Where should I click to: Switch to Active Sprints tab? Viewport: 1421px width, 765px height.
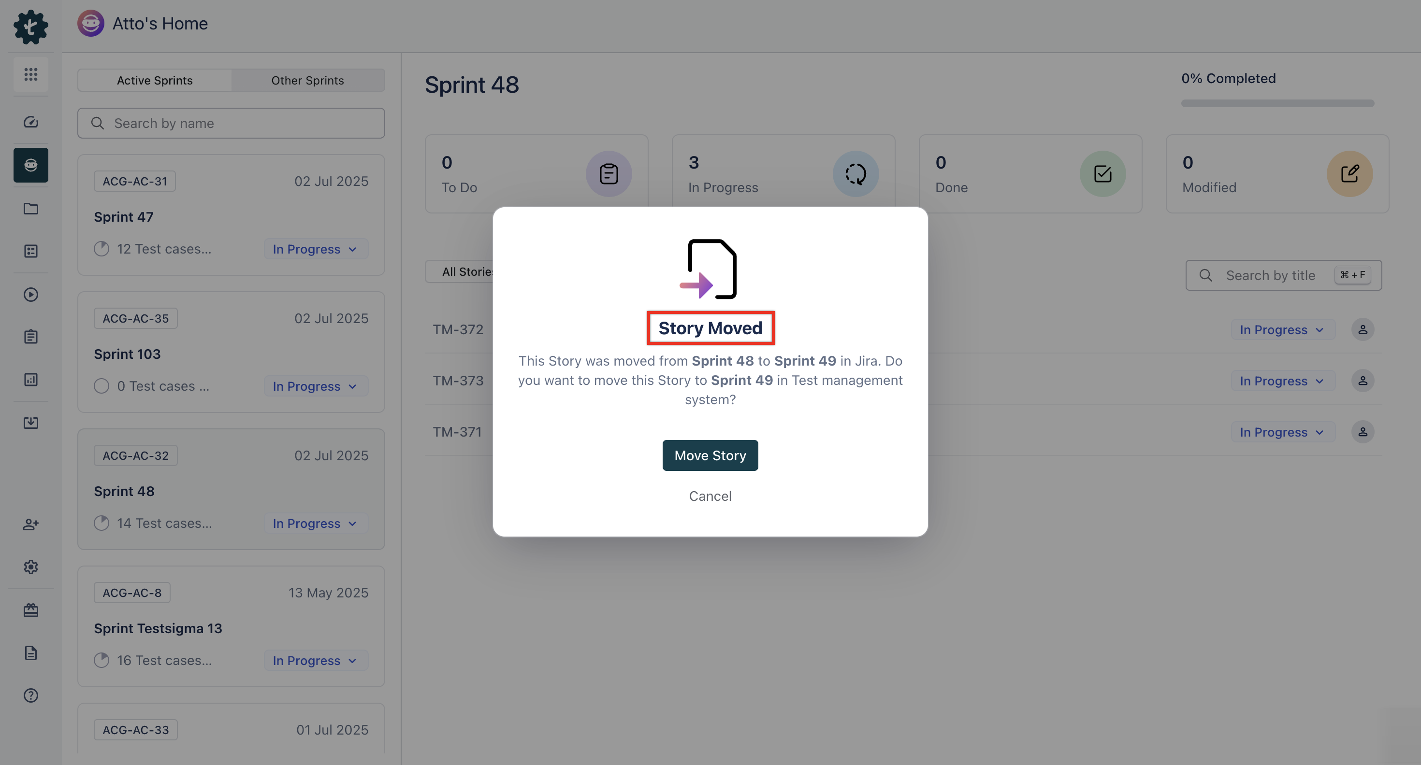coord(155,81)
